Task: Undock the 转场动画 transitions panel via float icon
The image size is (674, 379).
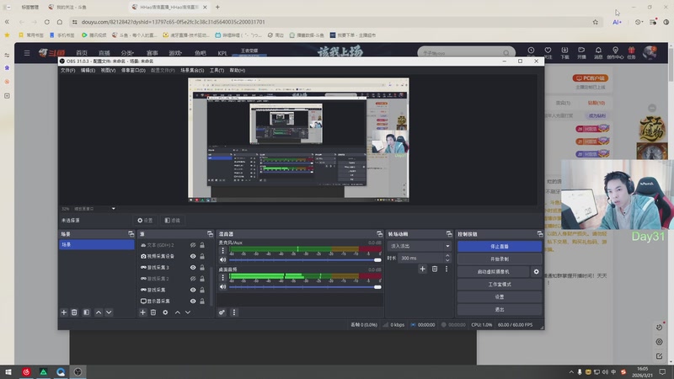Action: (449, 234)
